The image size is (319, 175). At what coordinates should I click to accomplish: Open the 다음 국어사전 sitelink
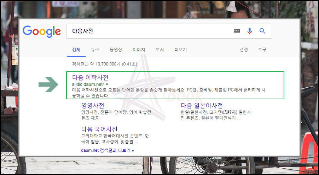pos(99,129)
